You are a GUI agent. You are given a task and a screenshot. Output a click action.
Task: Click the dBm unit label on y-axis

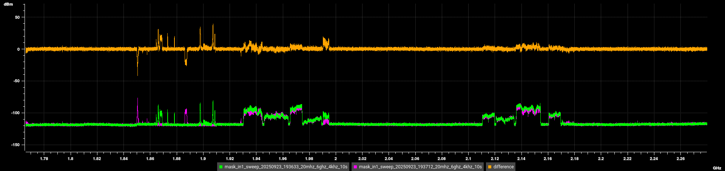click(8, 5)
